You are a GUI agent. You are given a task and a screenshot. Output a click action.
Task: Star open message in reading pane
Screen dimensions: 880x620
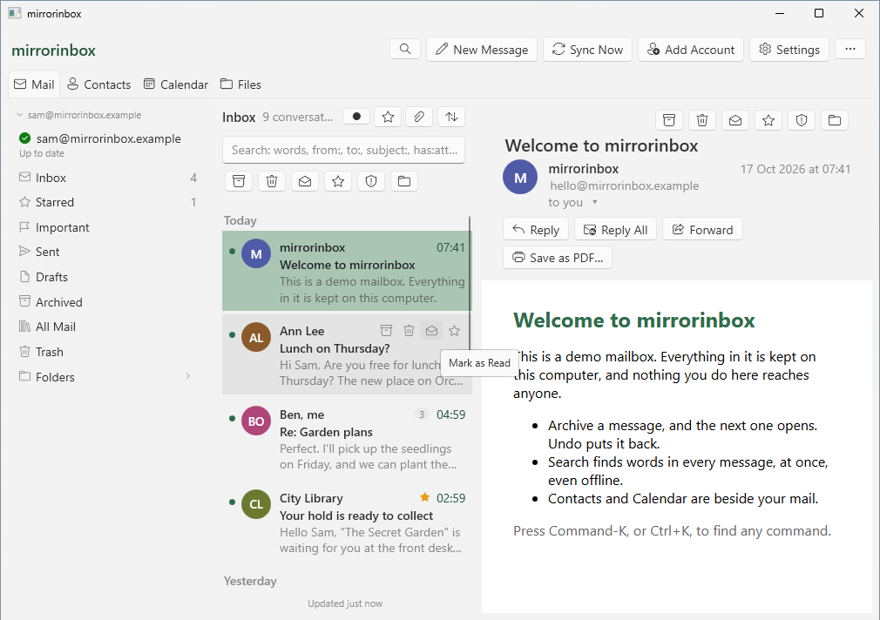pos(768,120)
